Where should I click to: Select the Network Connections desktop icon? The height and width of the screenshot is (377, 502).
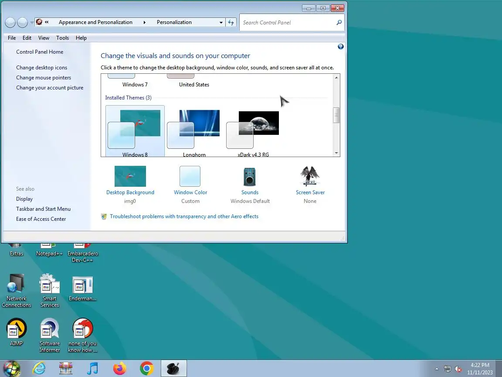[16, 291]
